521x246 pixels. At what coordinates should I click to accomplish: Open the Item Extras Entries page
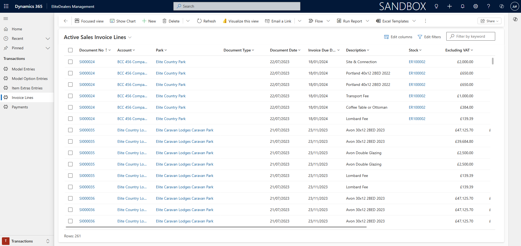click(27, 88)
